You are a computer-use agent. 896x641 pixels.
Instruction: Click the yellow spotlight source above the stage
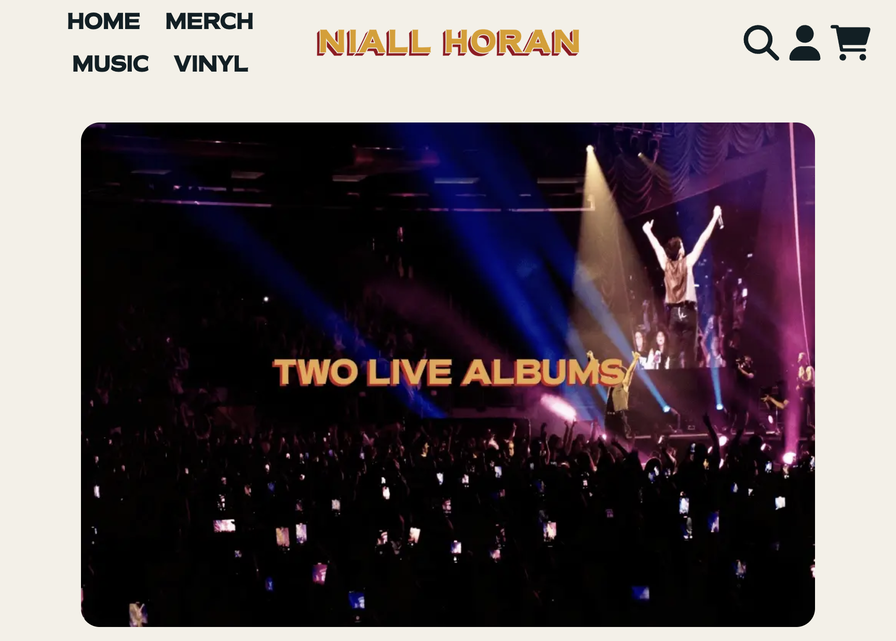coord(590,149)
